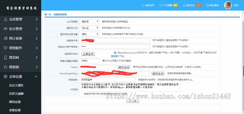Screen dimensions: 244x114
Task: Open 留言中心 orange count badge
Action: point(198,5)
